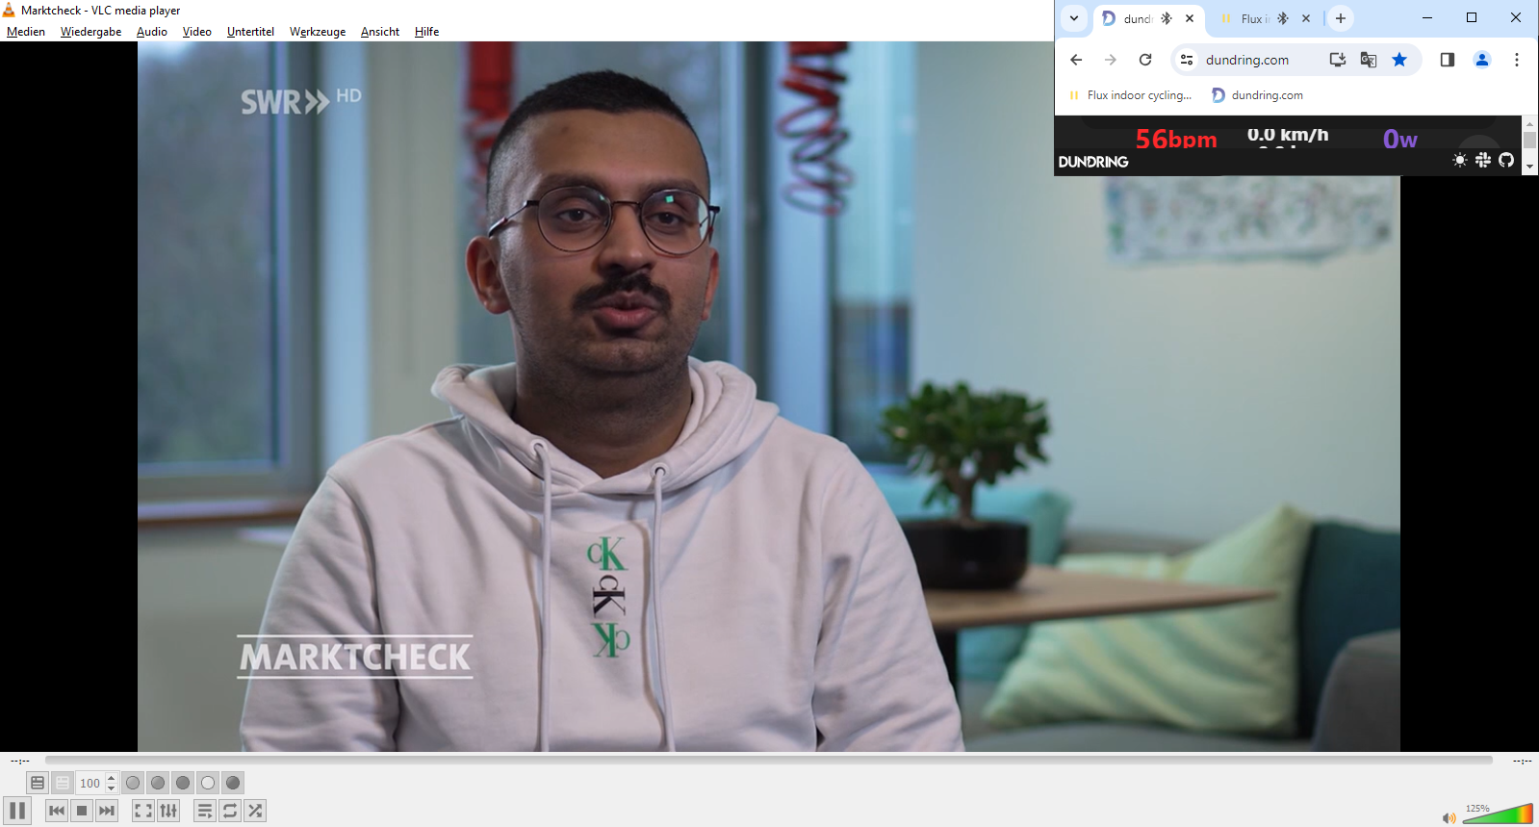Toggle loop playback mode

[x=230, y=811]
